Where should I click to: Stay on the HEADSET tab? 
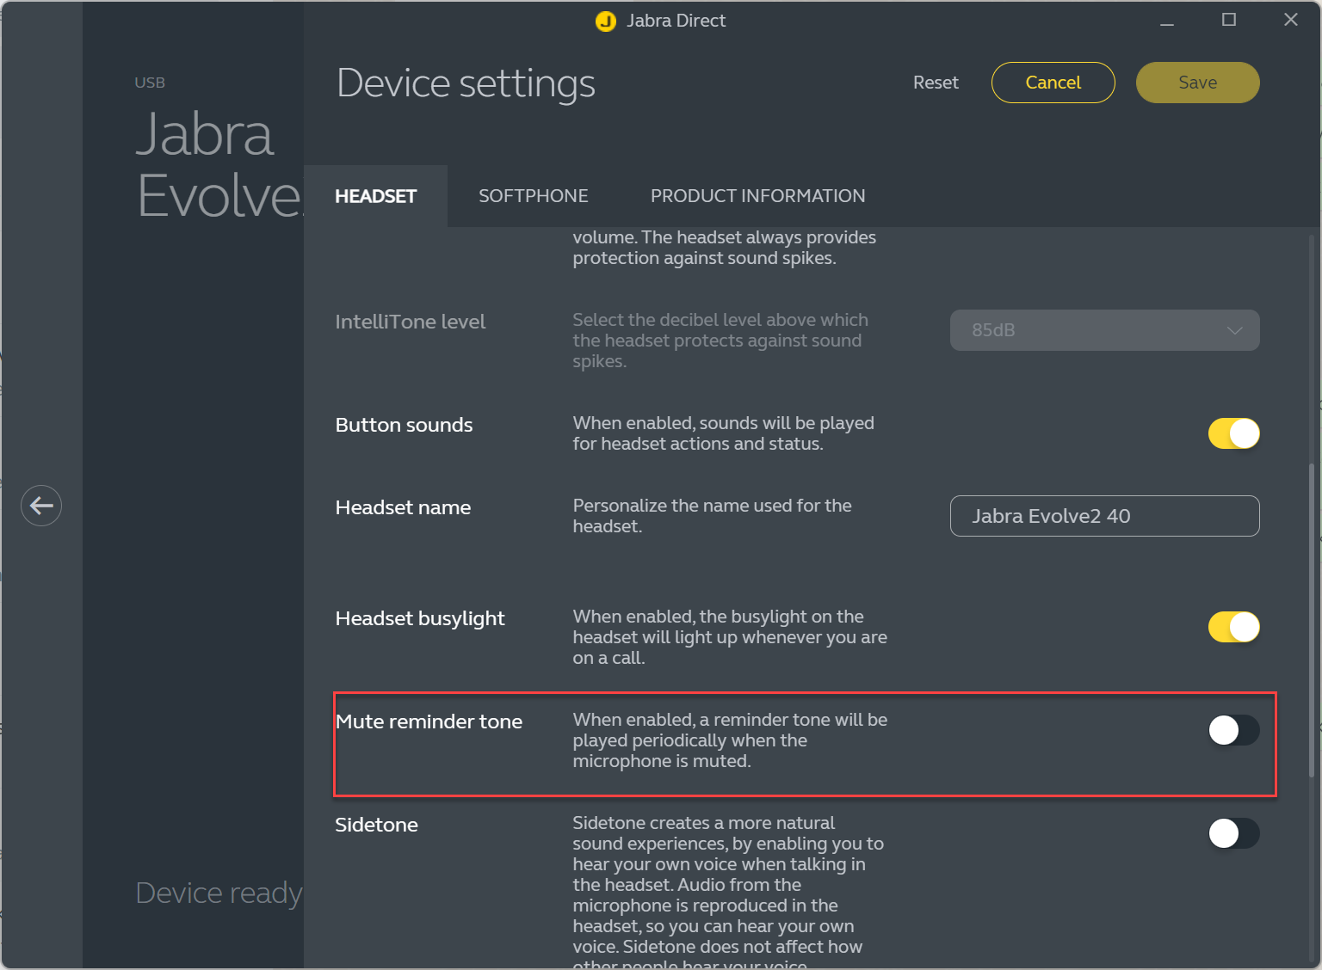(x=375, y=196)
